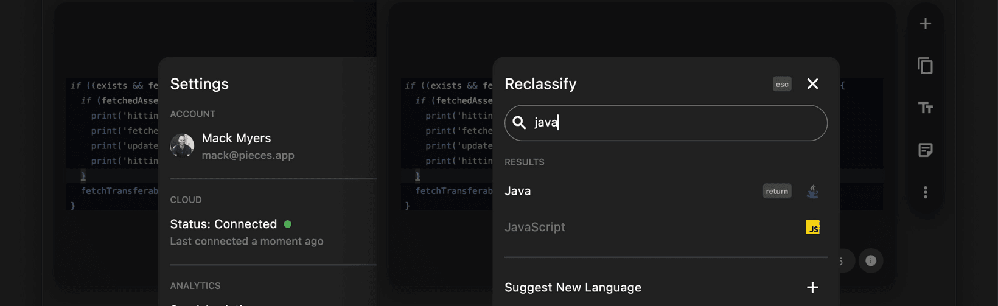Click the Mack Myers account name
998x306 pixels.
pos(236,138)
